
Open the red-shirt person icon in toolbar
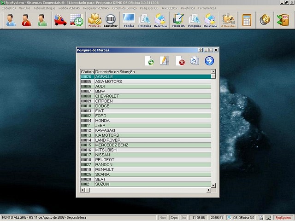click(x=26, y=20)
